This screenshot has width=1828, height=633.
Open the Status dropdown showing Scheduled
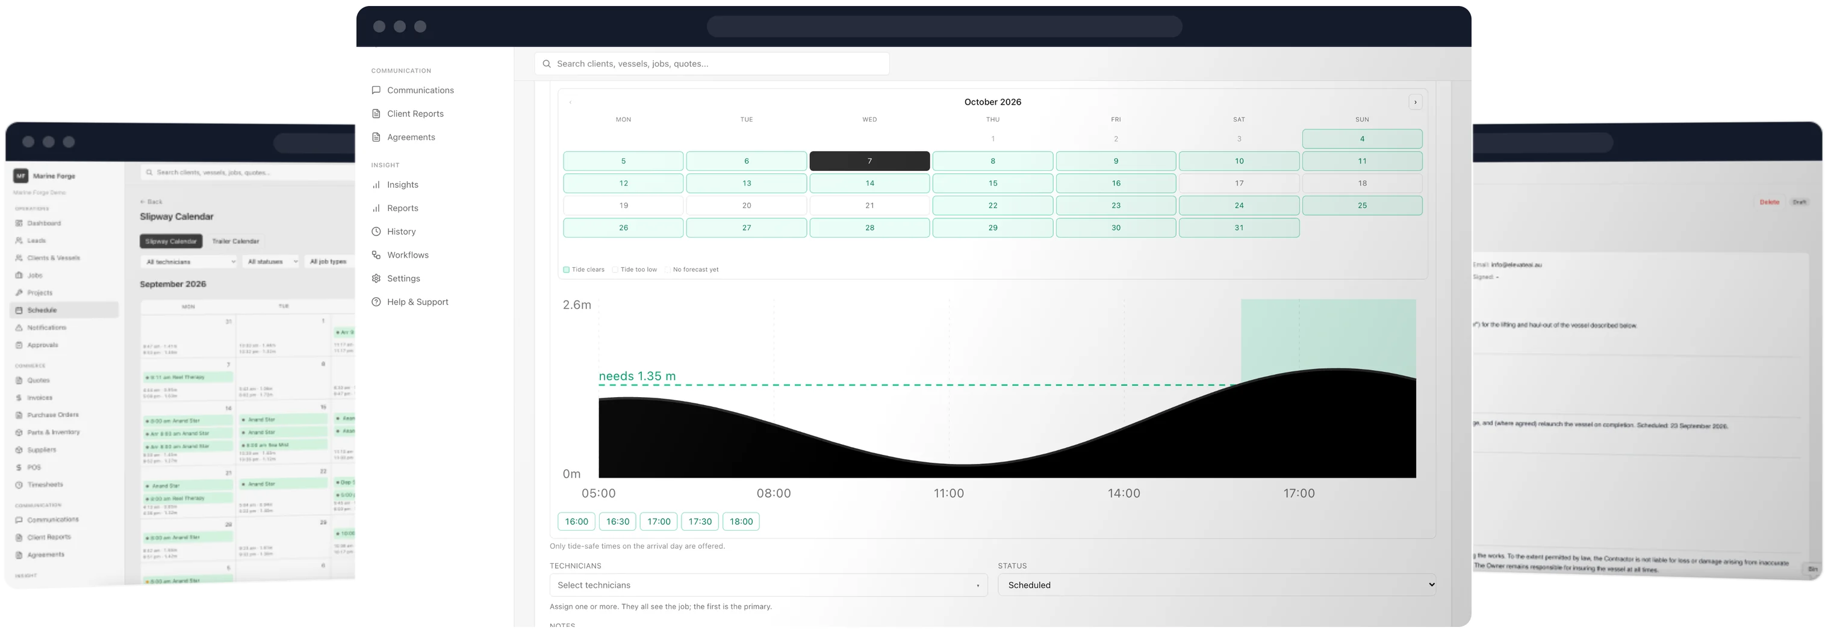[1217, 585]
